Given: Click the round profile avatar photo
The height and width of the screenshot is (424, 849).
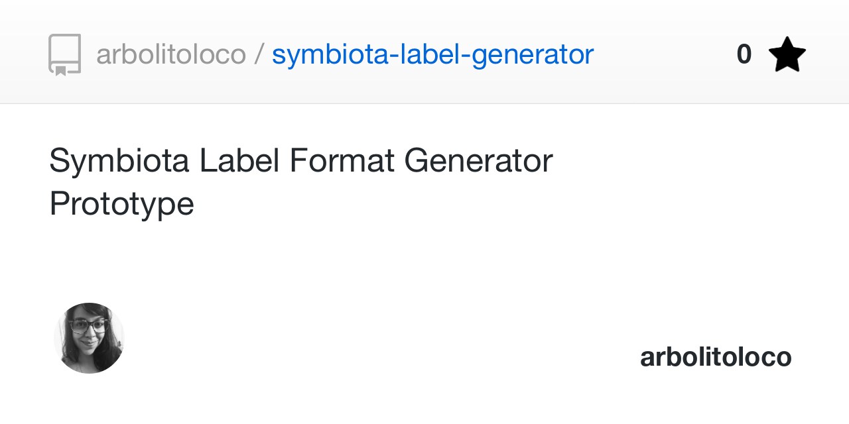Looking at the screenshot, I should click(x=89, y=338).
